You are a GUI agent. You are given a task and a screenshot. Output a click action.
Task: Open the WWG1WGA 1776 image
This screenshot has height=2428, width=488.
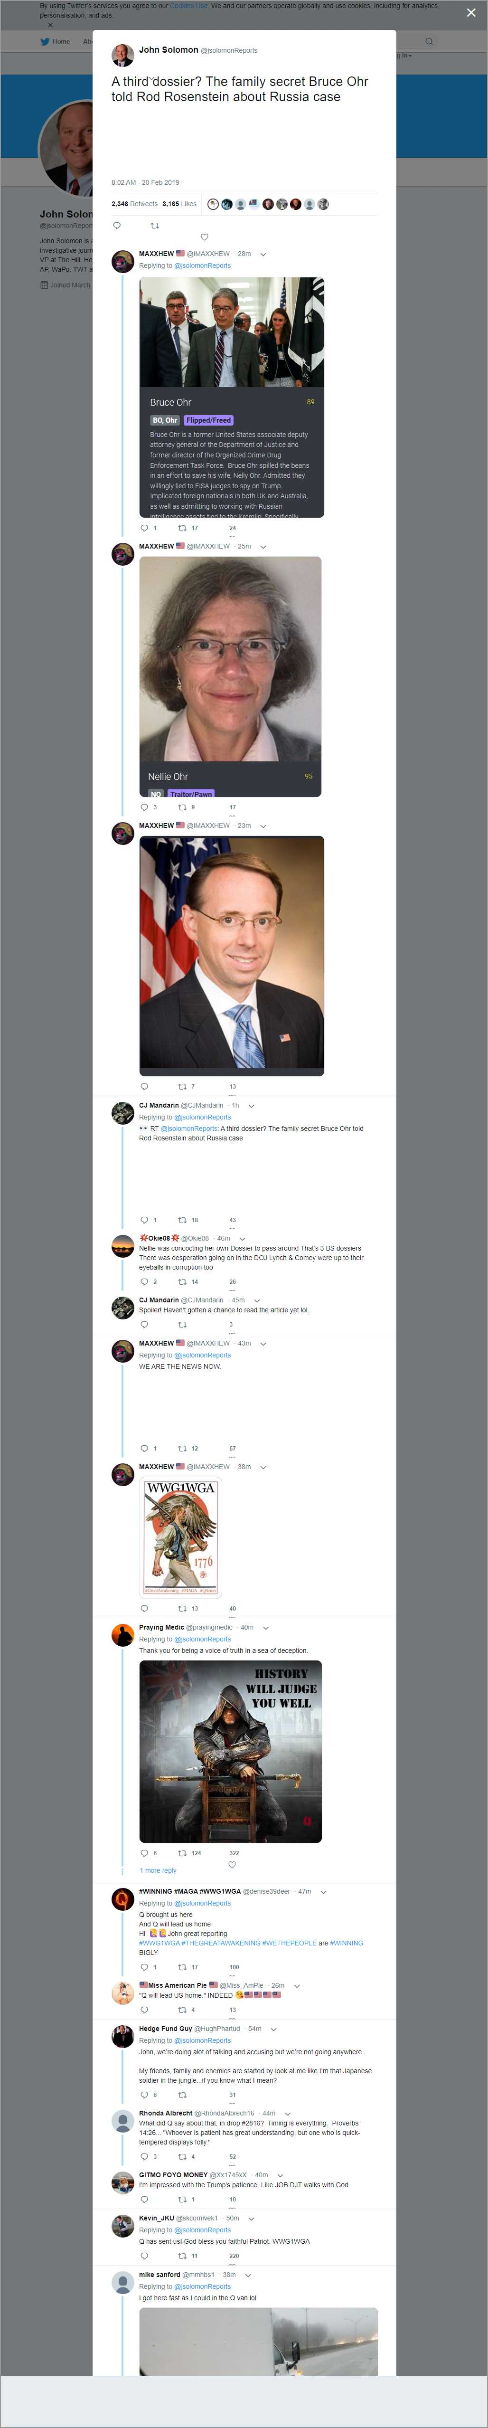point(182,1537)
